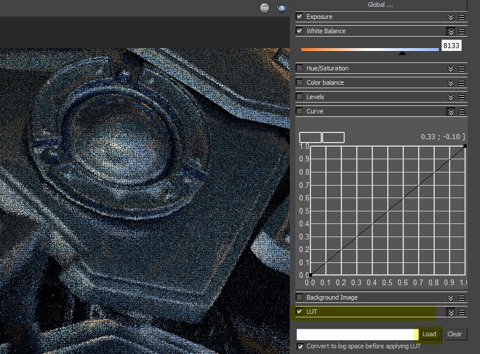Open the Color balance options menu icon
The image size is (480, 354).
click(462, 83)
